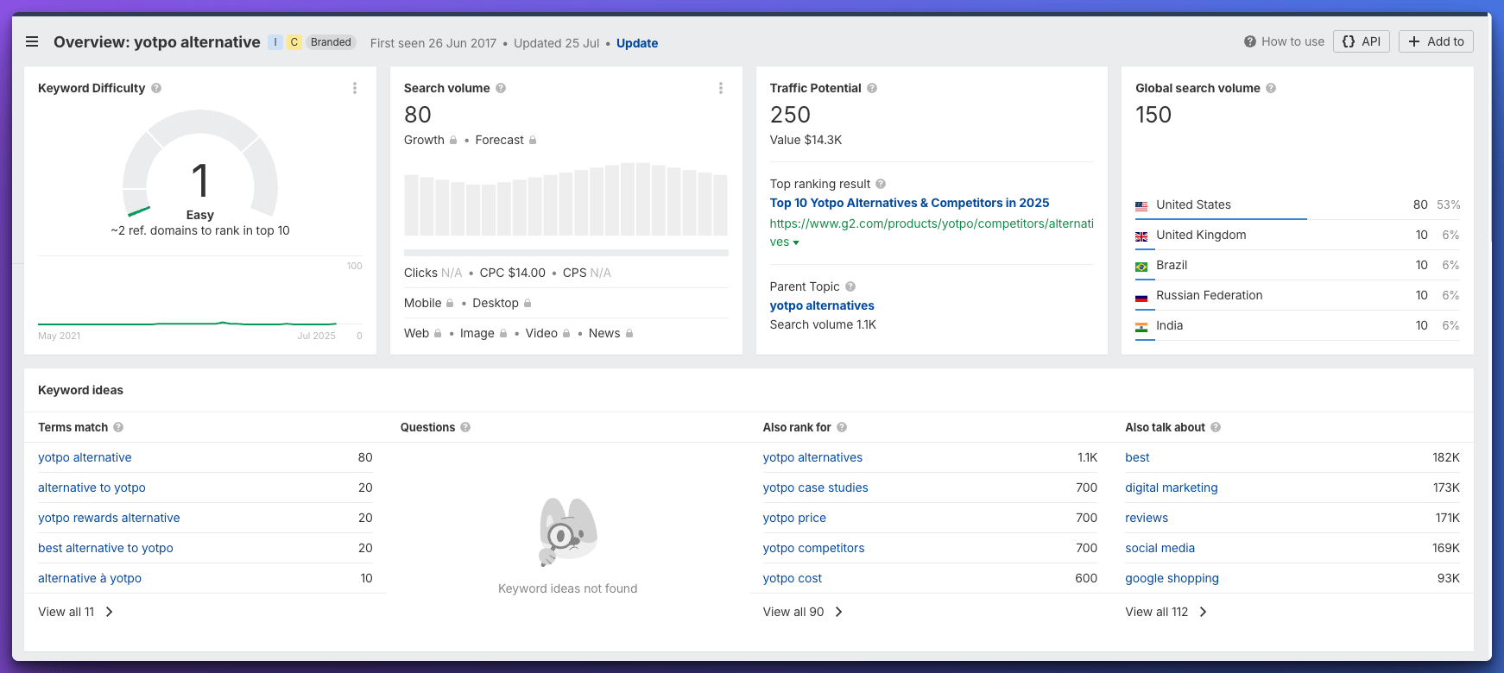Click the Keyword Difficulty gauge dial
1504x673 pixels.
pyautogui.click(x=200, y=164)
